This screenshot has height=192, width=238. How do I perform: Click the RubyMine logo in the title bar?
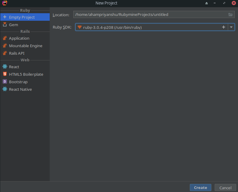[5, 3]
